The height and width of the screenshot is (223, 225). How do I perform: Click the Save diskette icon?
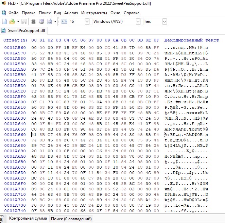point(24,21)
